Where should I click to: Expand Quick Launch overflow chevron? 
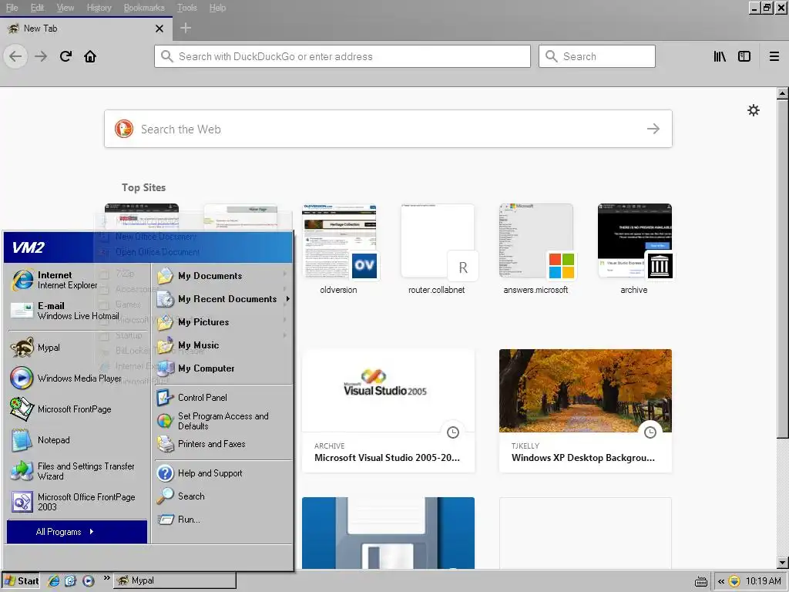click(x=106, y=578)
